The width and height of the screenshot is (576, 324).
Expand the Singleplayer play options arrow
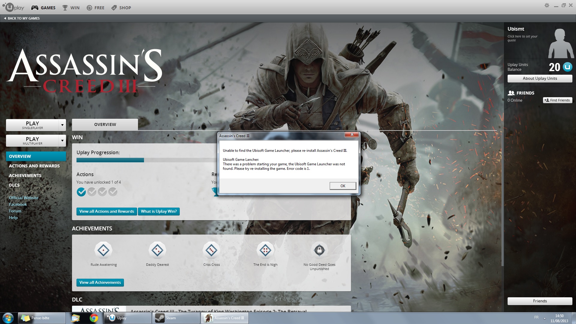tap(62, 125)
